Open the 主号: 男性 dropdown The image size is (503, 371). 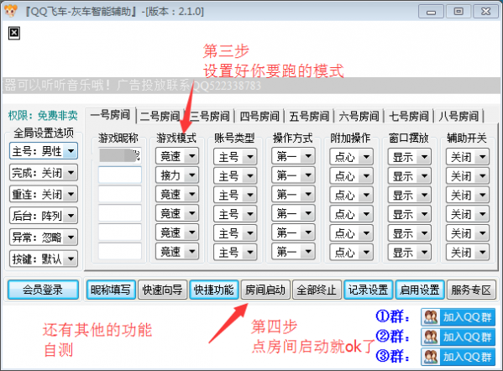tap(44, 151)
